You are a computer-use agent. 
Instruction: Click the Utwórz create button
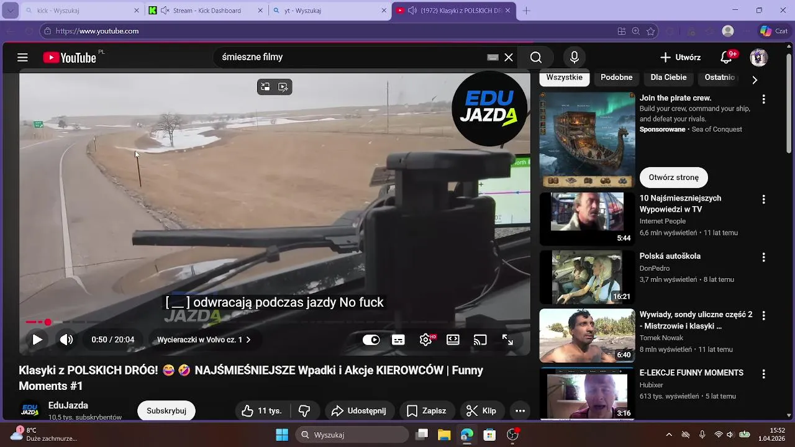[x=680, y=57]
